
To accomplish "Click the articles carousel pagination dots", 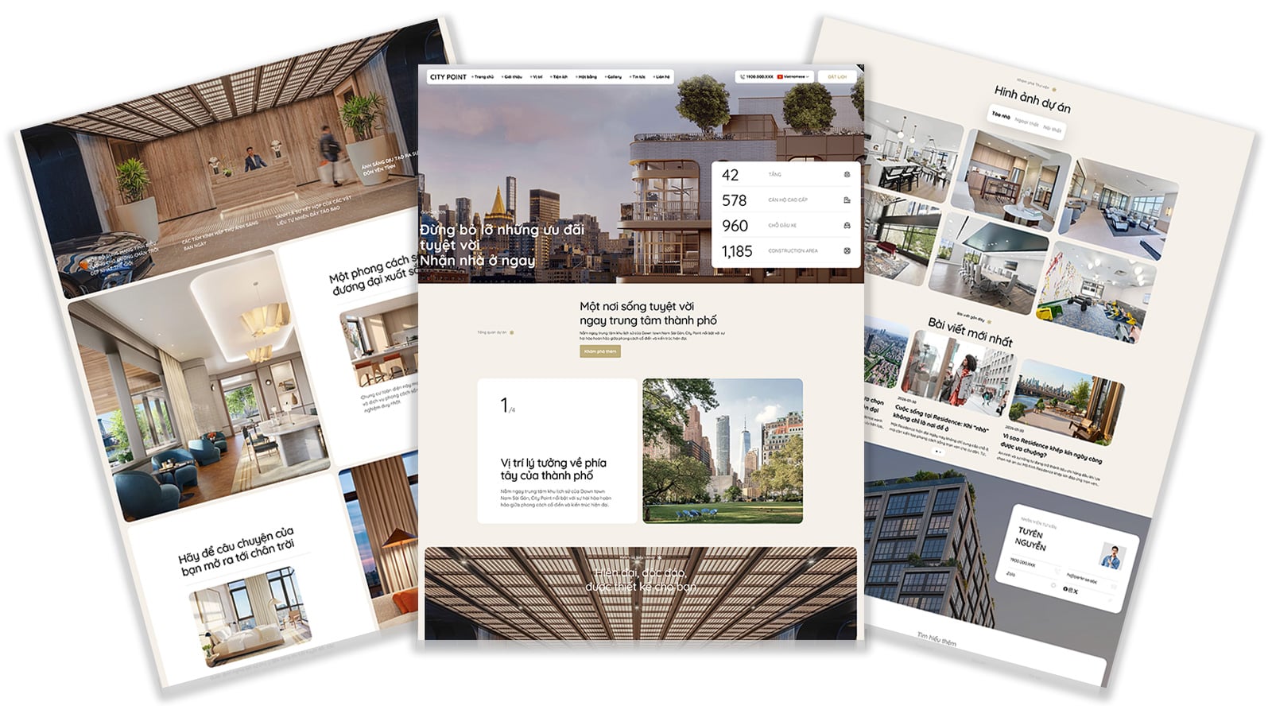I will click(938, 452).
